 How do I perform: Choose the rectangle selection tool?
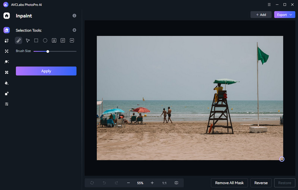[x=36, y=40]
